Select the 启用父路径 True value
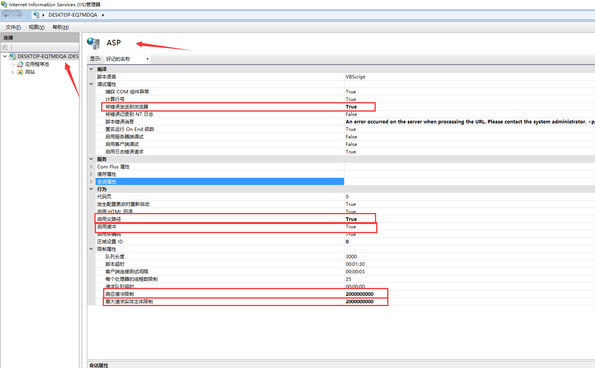This screenshot has width=595, height=368. (351, 219)
